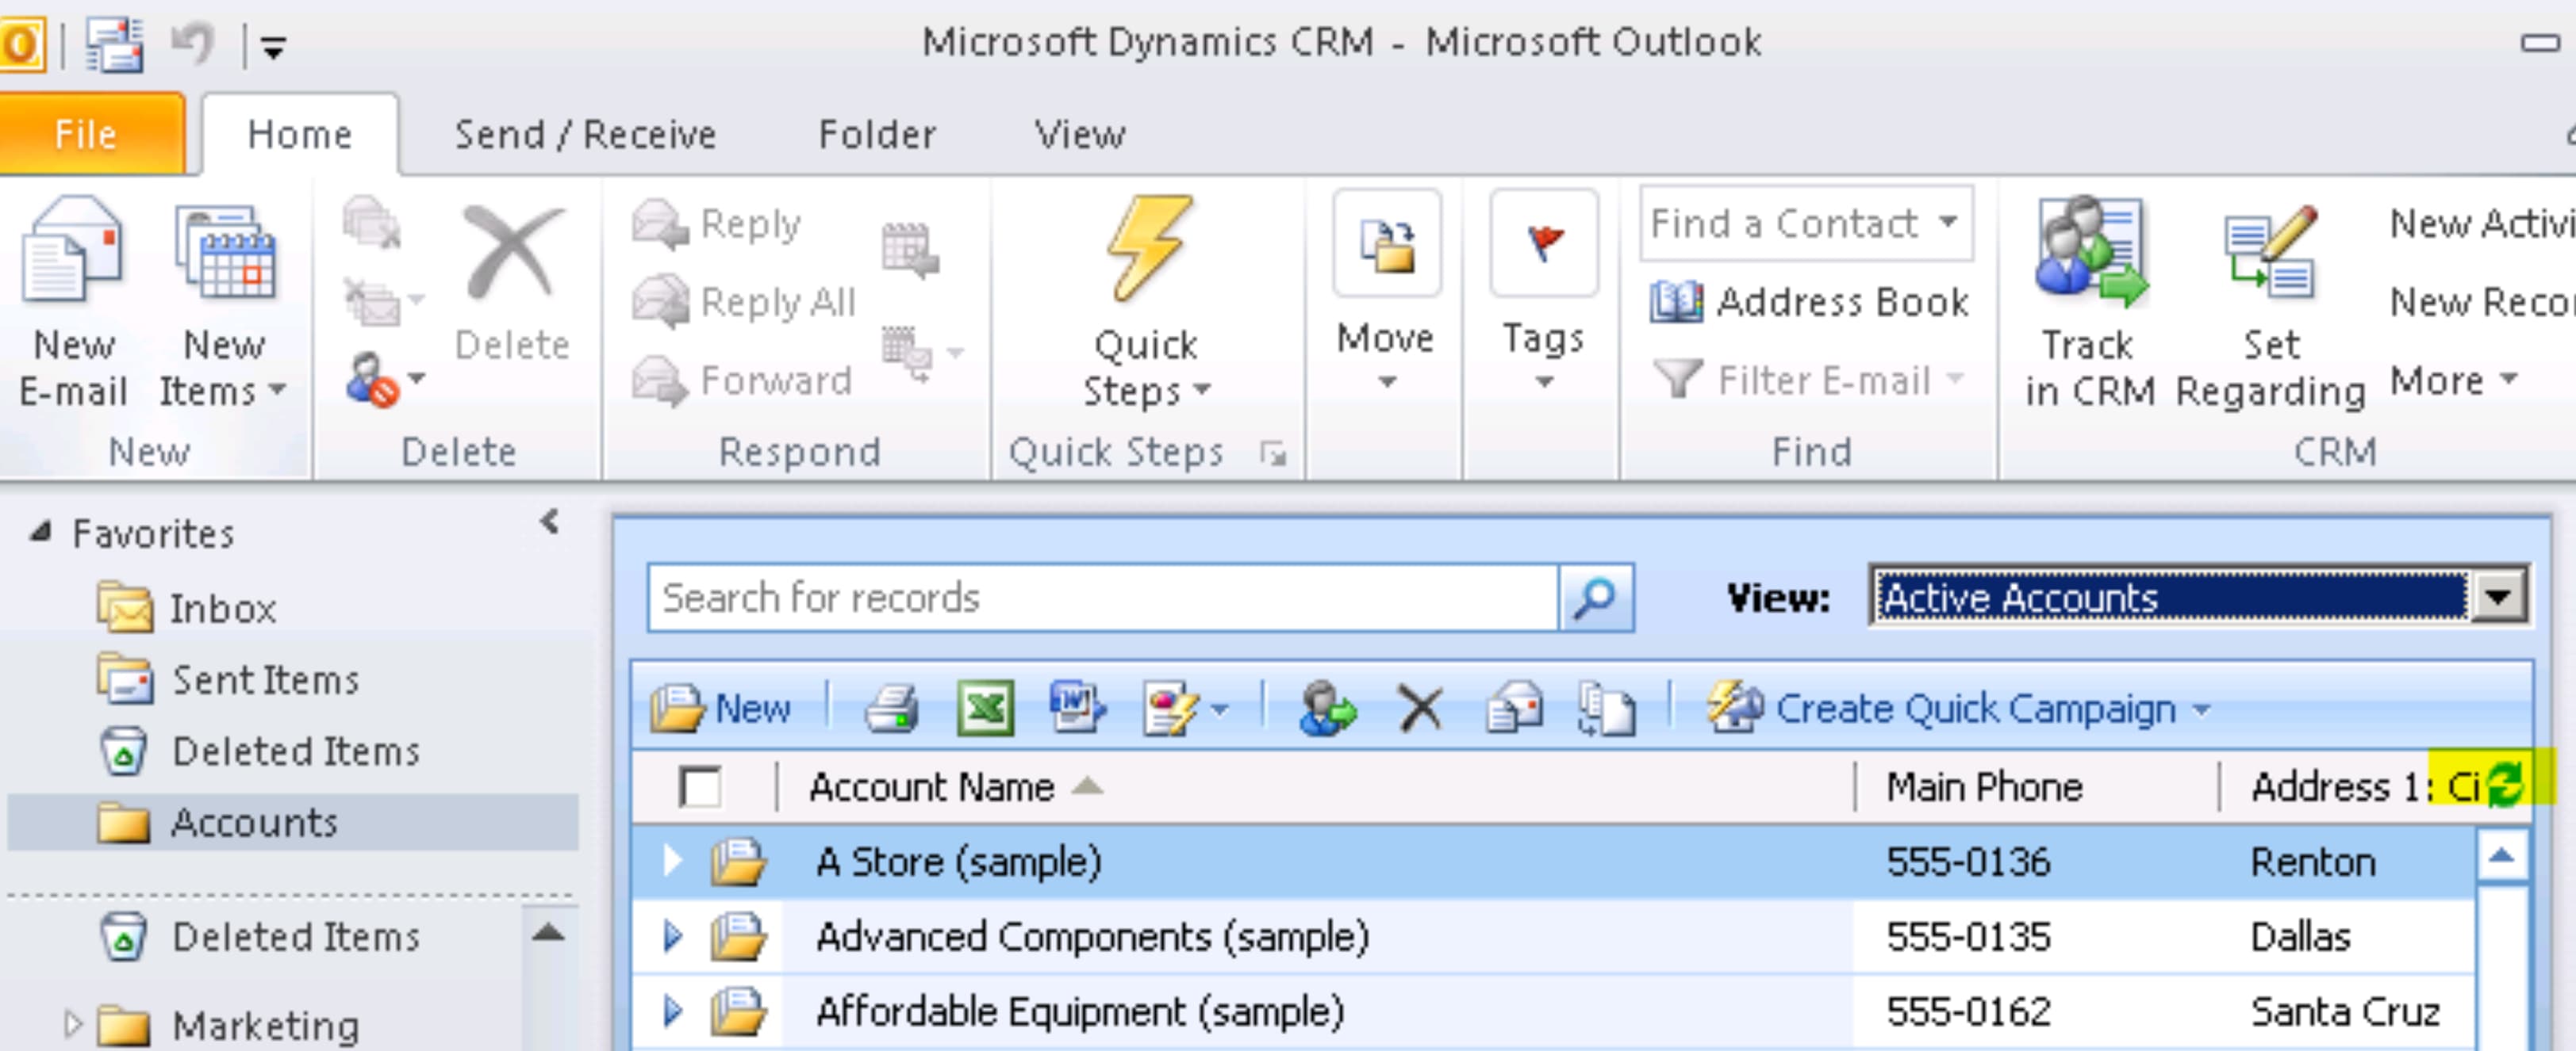Viewport: 2576px width, 1051px height.
Task: Open the More respond actions dropdown
Action: [x=922, y=353]
